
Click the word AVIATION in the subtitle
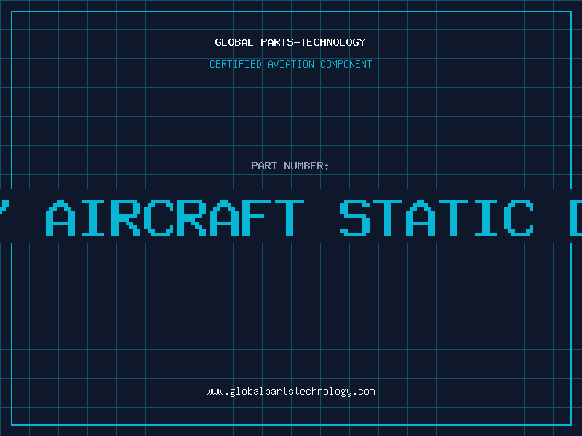[x=291, y=64]
